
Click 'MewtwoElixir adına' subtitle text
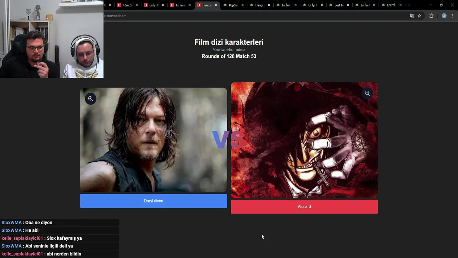pyautogui.click(x=229, y=49)
